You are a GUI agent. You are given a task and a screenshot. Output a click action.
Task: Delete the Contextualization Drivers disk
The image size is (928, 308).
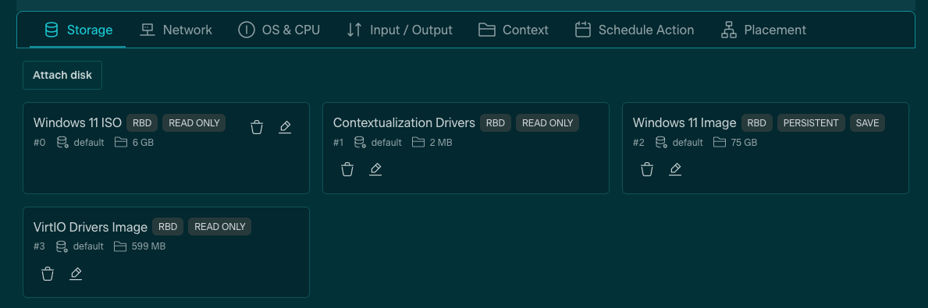[x=347, y=170]
